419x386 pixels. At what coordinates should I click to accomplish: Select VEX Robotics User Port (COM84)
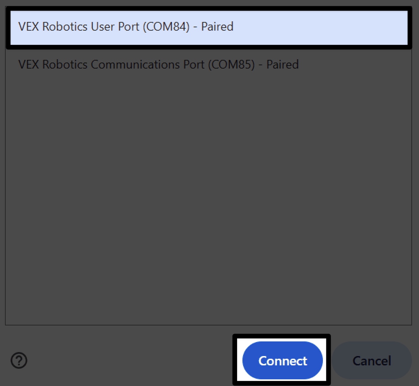click(126, 27)
